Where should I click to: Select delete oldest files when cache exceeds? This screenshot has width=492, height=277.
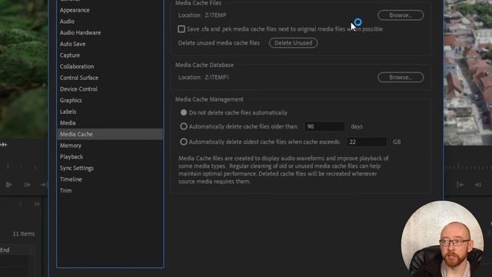184,142
